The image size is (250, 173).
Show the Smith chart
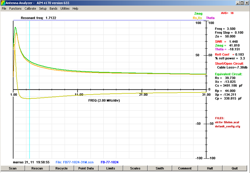pos(160,168)
